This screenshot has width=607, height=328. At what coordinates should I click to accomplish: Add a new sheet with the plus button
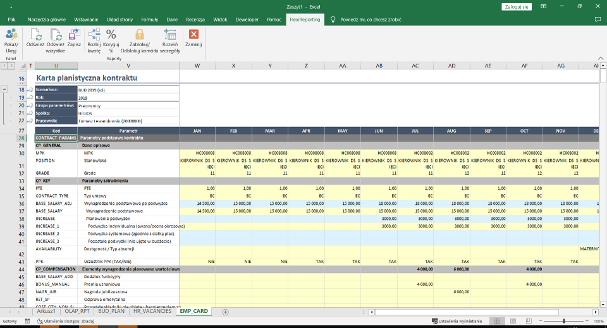pos(225,312)
